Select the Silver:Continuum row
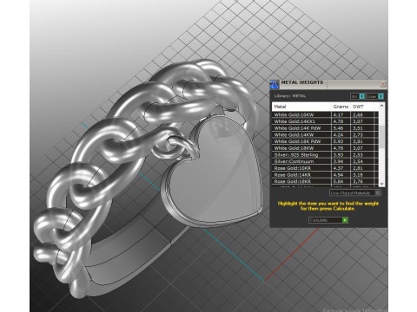This screenshot has width=417, height=312. coord(325,161)
